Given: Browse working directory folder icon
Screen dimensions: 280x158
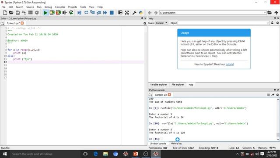Looking at the screenshot, I should click(269, 13).
